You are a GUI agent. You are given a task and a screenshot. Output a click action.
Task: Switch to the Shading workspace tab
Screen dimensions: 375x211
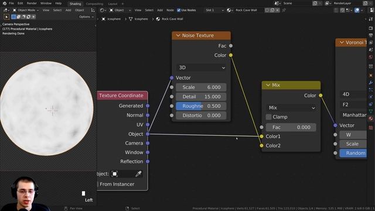coord(76,4)
